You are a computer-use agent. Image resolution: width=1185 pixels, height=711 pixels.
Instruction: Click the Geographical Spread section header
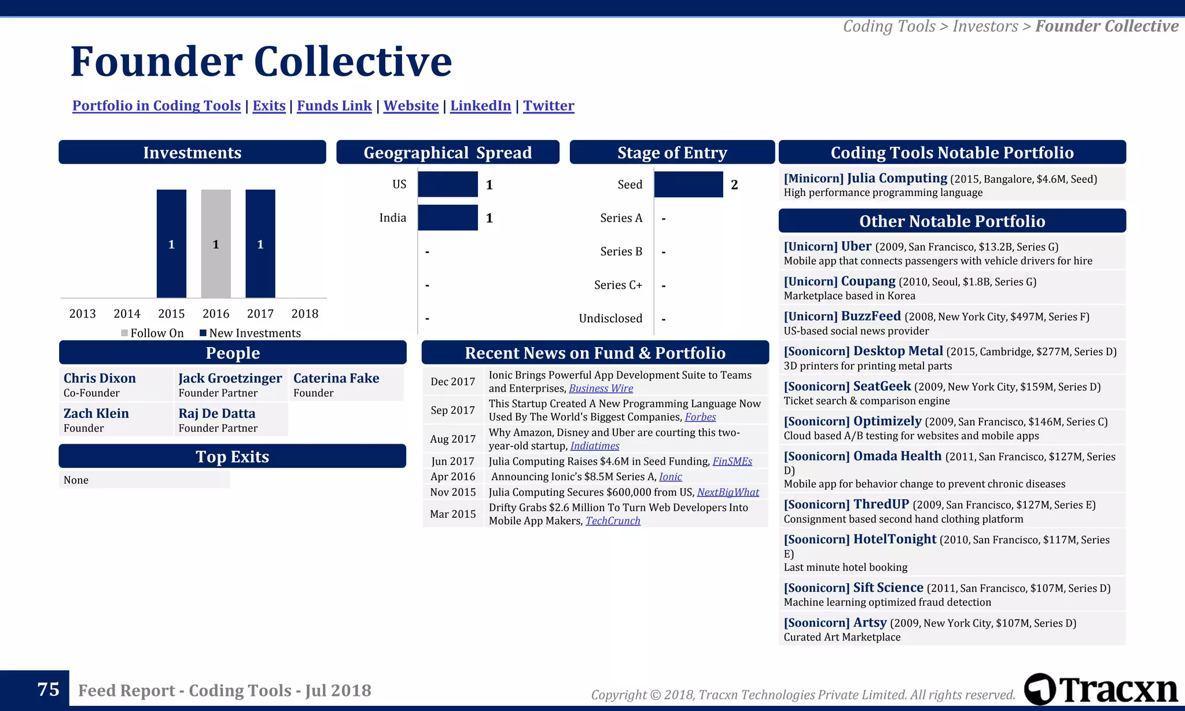tap(448, 152)
